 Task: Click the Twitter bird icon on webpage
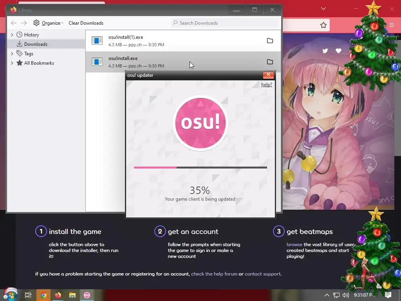click(x=325, y=51)
